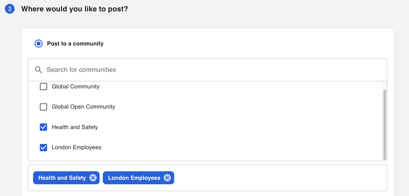Click the community list scrollbar

pos(385,125)
